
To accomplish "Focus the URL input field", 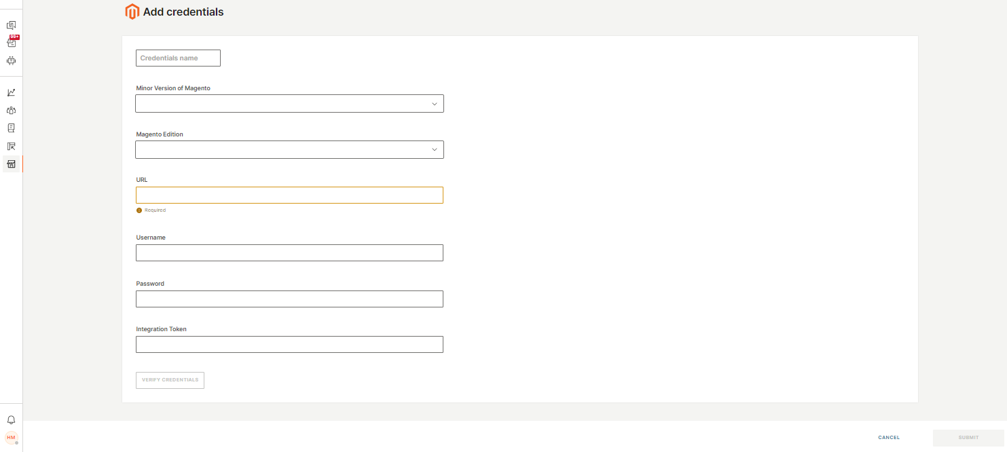I will [289, 195].
